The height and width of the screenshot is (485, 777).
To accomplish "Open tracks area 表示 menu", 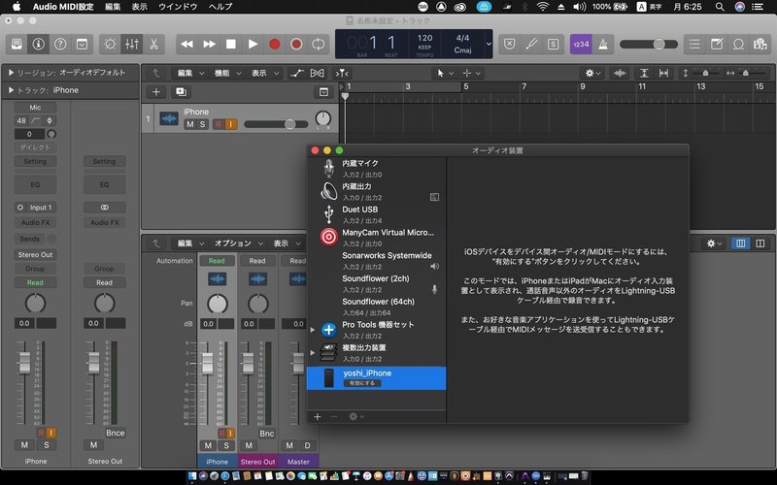I will point(264,74).
